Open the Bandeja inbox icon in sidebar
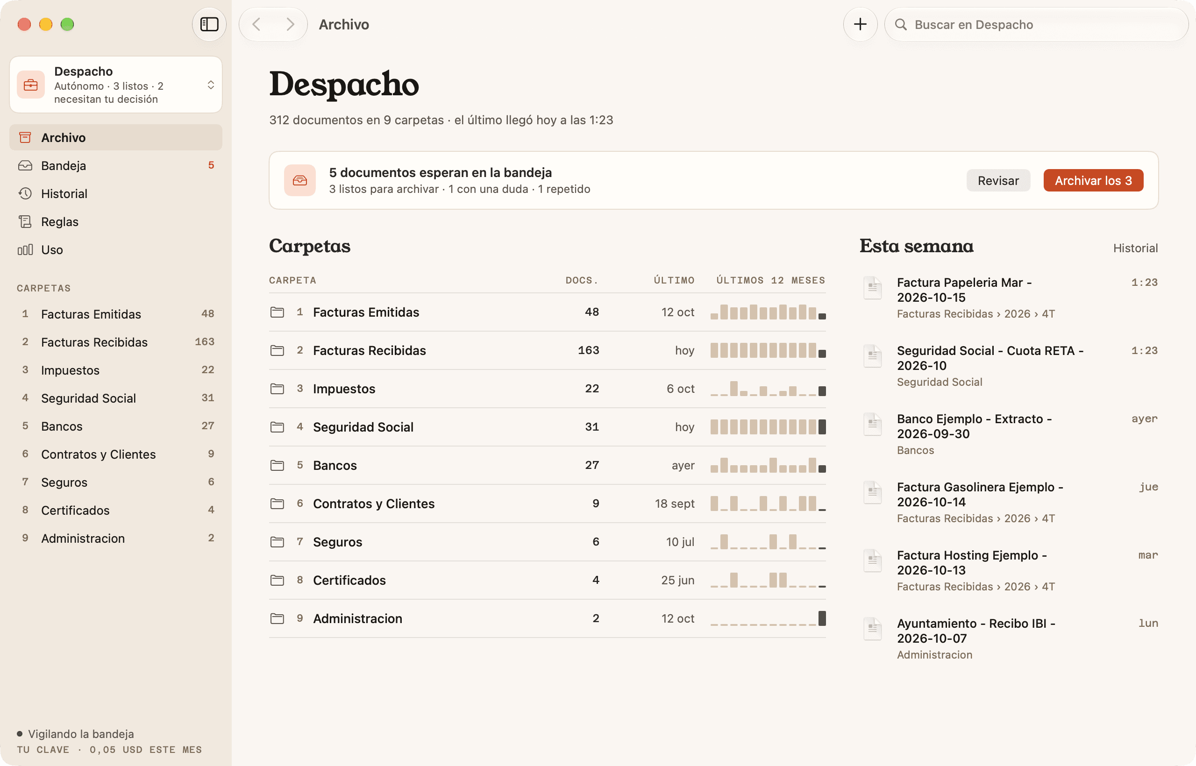 (x=25, y=166)
